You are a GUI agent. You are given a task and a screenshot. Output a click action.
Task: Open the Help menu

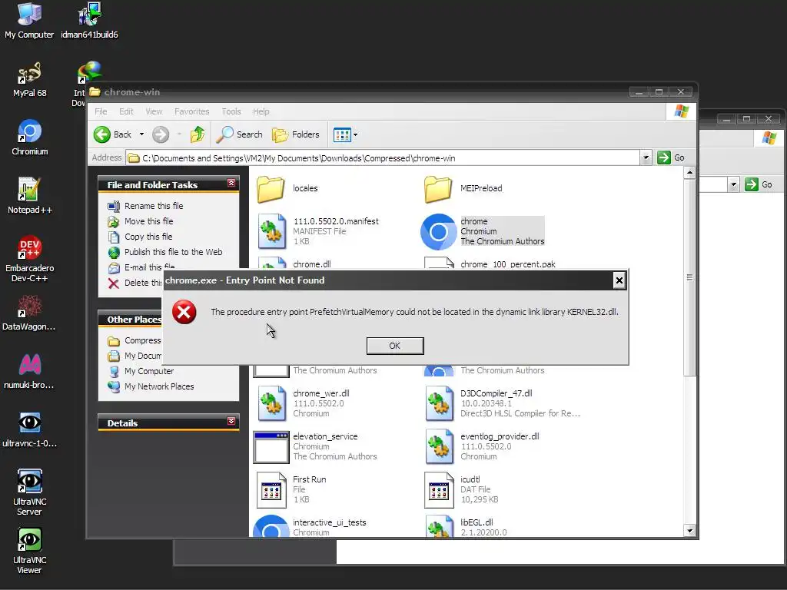point(261,111)
